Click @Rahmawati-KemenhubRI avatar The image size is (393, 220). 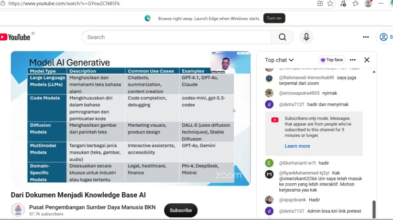[x=269, y=79]
